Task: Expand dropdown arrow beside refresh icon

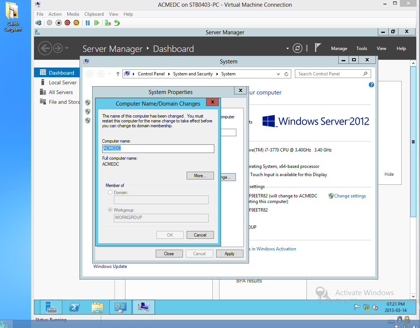Action: [287, 49]
